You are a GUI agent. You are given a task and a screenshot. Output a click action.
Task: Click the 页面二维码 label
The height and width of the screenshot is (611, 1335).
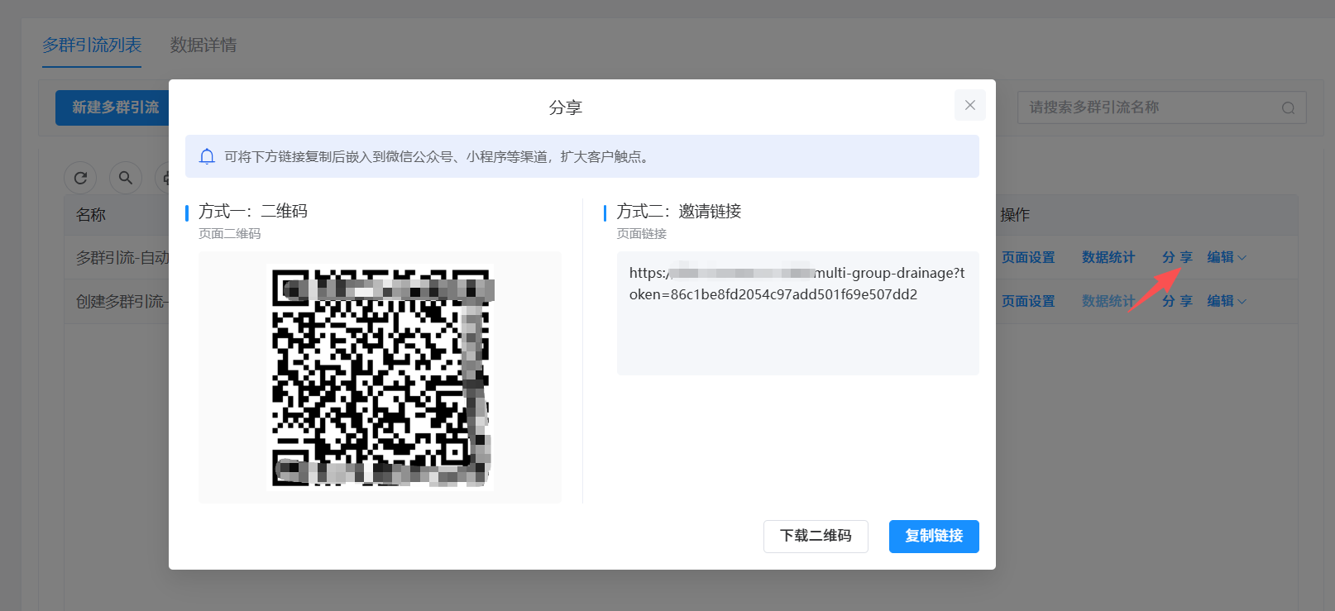click(230, 234)
